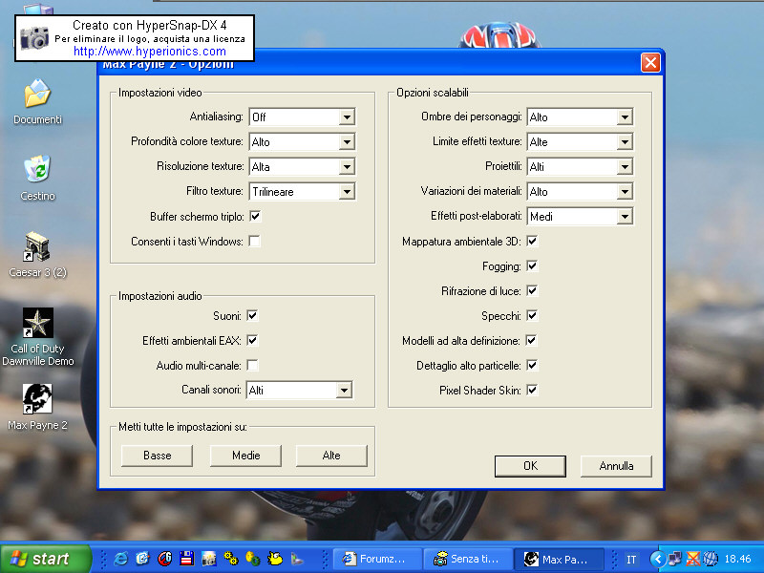Image resolution: width=764 pixels, height=573 pixels.
Task: Enable Audio multi-canale
Action: tap(252, 365)
